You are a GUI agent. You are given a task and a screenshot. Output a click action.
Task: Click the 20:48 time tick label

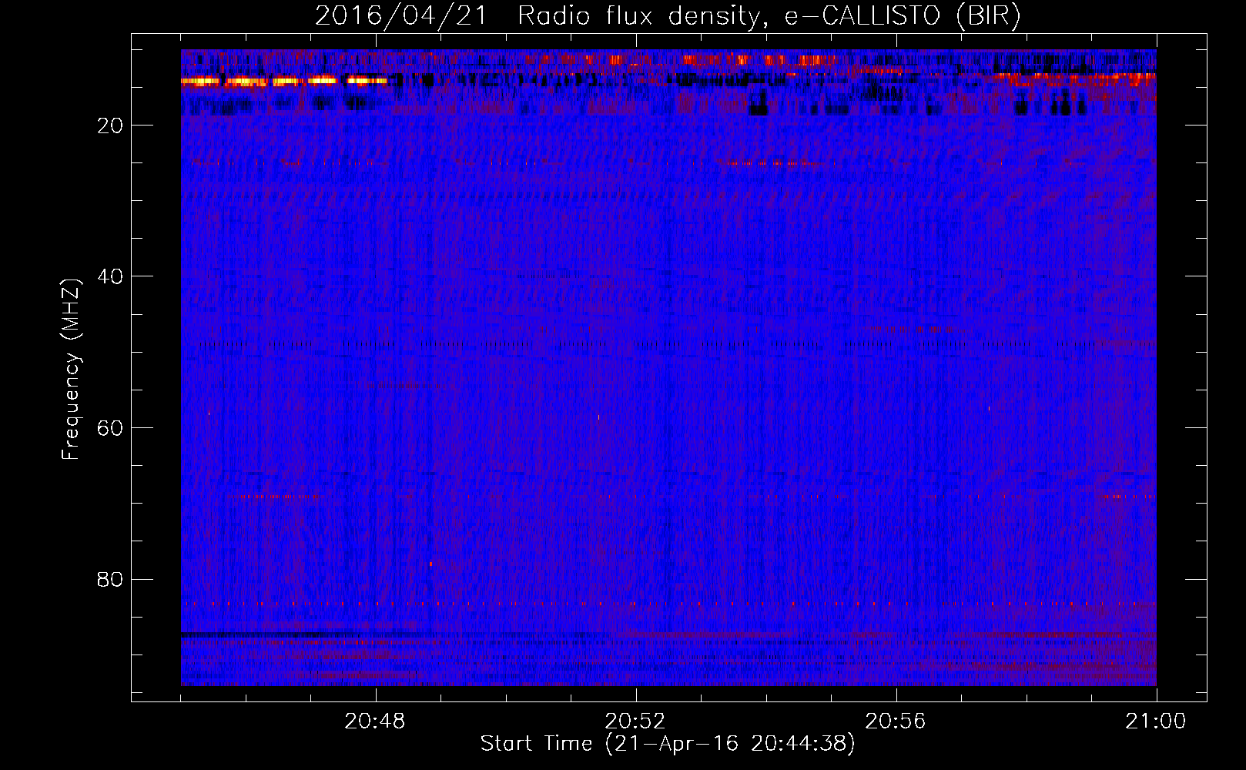(x=375, y=721)
